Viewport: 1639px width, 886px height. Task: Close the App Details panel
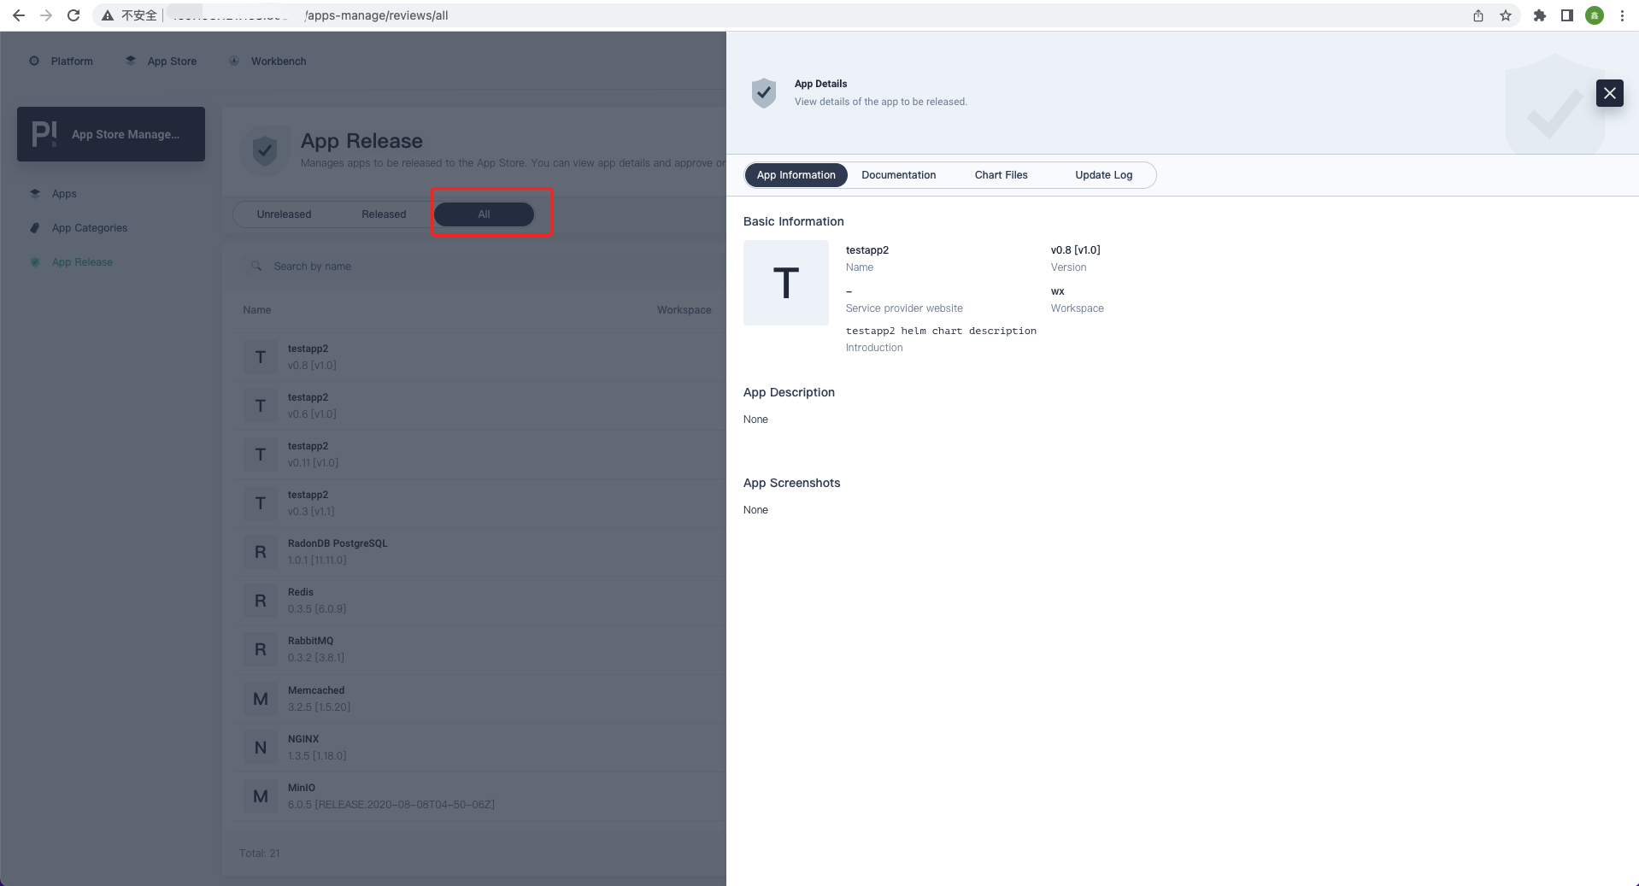tap(1609, 93)
